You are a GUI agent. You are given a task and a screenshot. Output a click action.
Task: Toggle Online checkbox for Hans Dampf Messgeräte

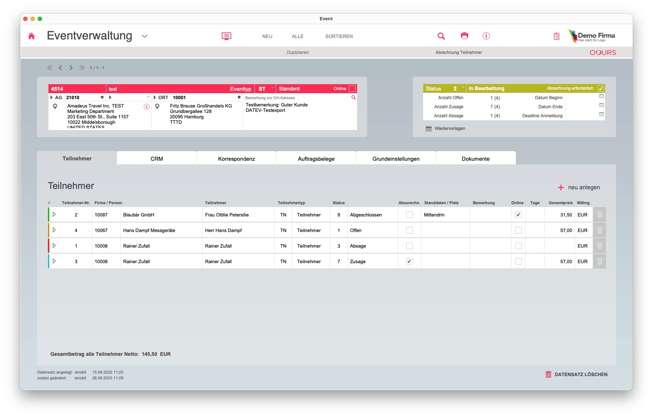click(x=519, y=230)
